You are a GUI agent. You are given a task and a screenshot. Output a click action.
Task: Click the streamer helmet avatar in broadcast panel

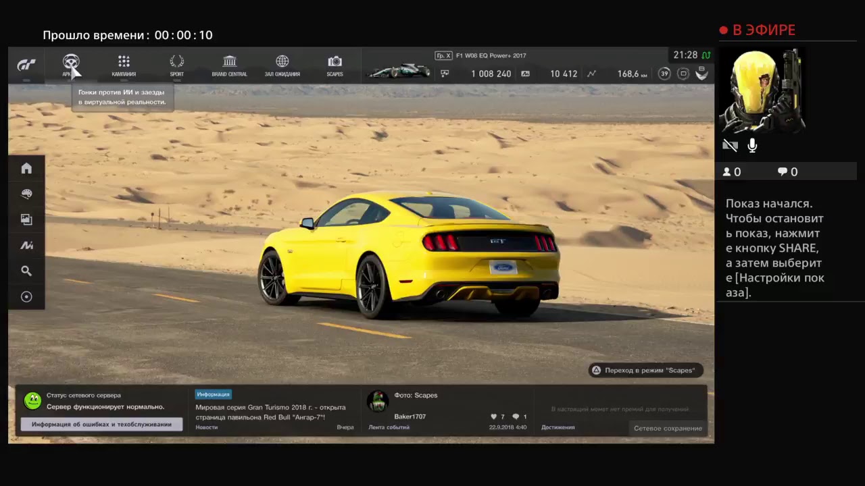762,91
